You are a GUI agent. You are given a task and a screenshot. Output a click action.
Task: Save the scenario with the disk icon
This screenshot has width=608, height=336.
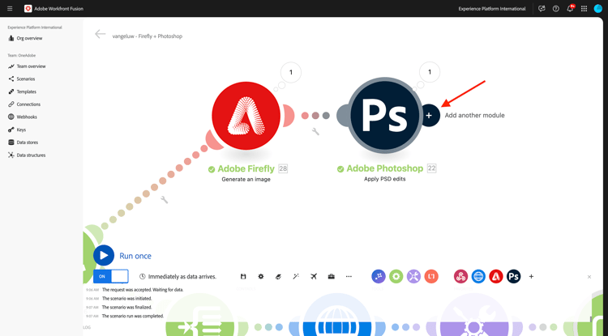pos(243,276)
